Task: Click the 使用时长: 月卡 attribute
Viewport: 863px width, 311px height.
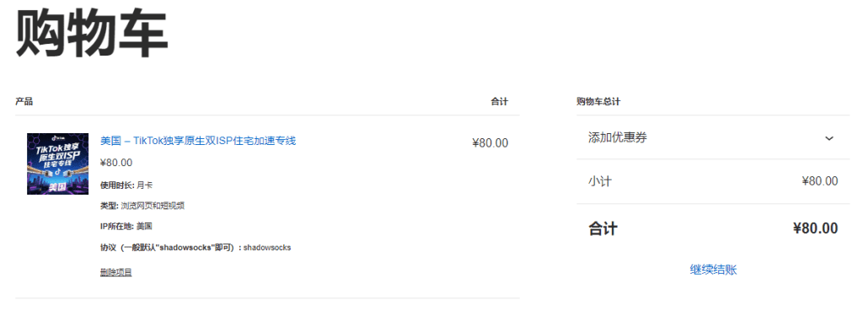Action: 126,185
